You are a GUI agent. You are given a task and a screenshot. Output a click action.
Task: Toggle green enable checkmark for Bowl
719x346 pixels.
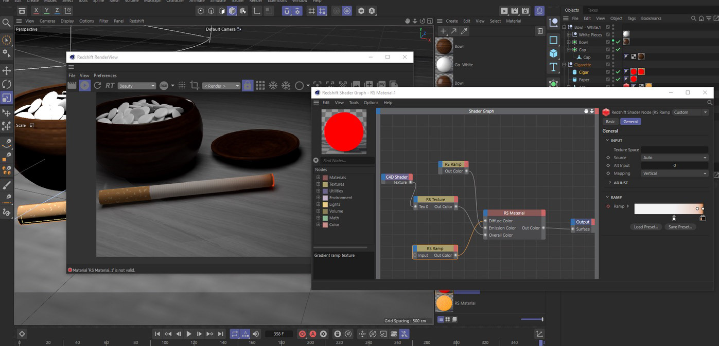[618, 42]
